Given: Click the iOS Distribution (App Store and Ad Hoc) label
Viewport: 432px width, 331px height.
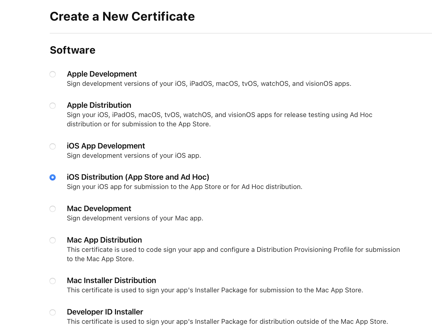Looking at the screenshot, I should (138, 177).
